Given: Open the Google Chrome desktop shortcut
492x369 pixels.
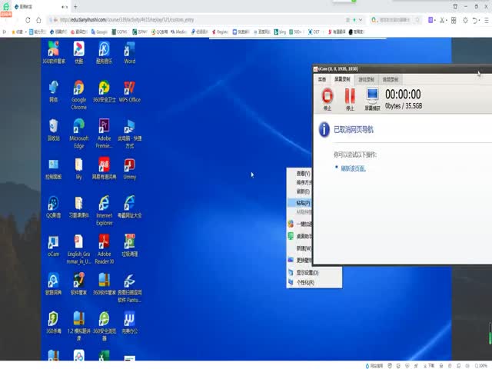Looking at the screenshot, I should (x=79, y=91).
